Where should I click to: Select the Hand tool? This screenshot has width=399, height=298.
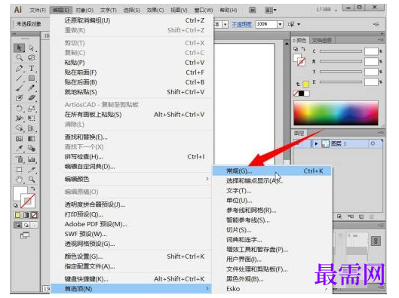pyautogui.click(x=20, y=180)
